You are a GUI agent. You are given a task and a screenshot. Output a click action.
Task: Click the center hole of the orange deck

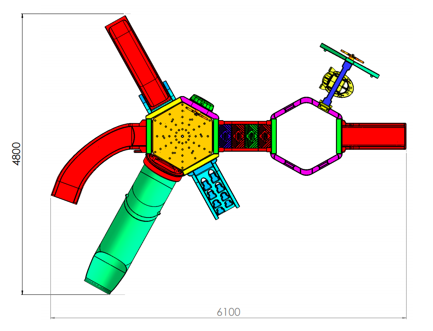[182, 136]
